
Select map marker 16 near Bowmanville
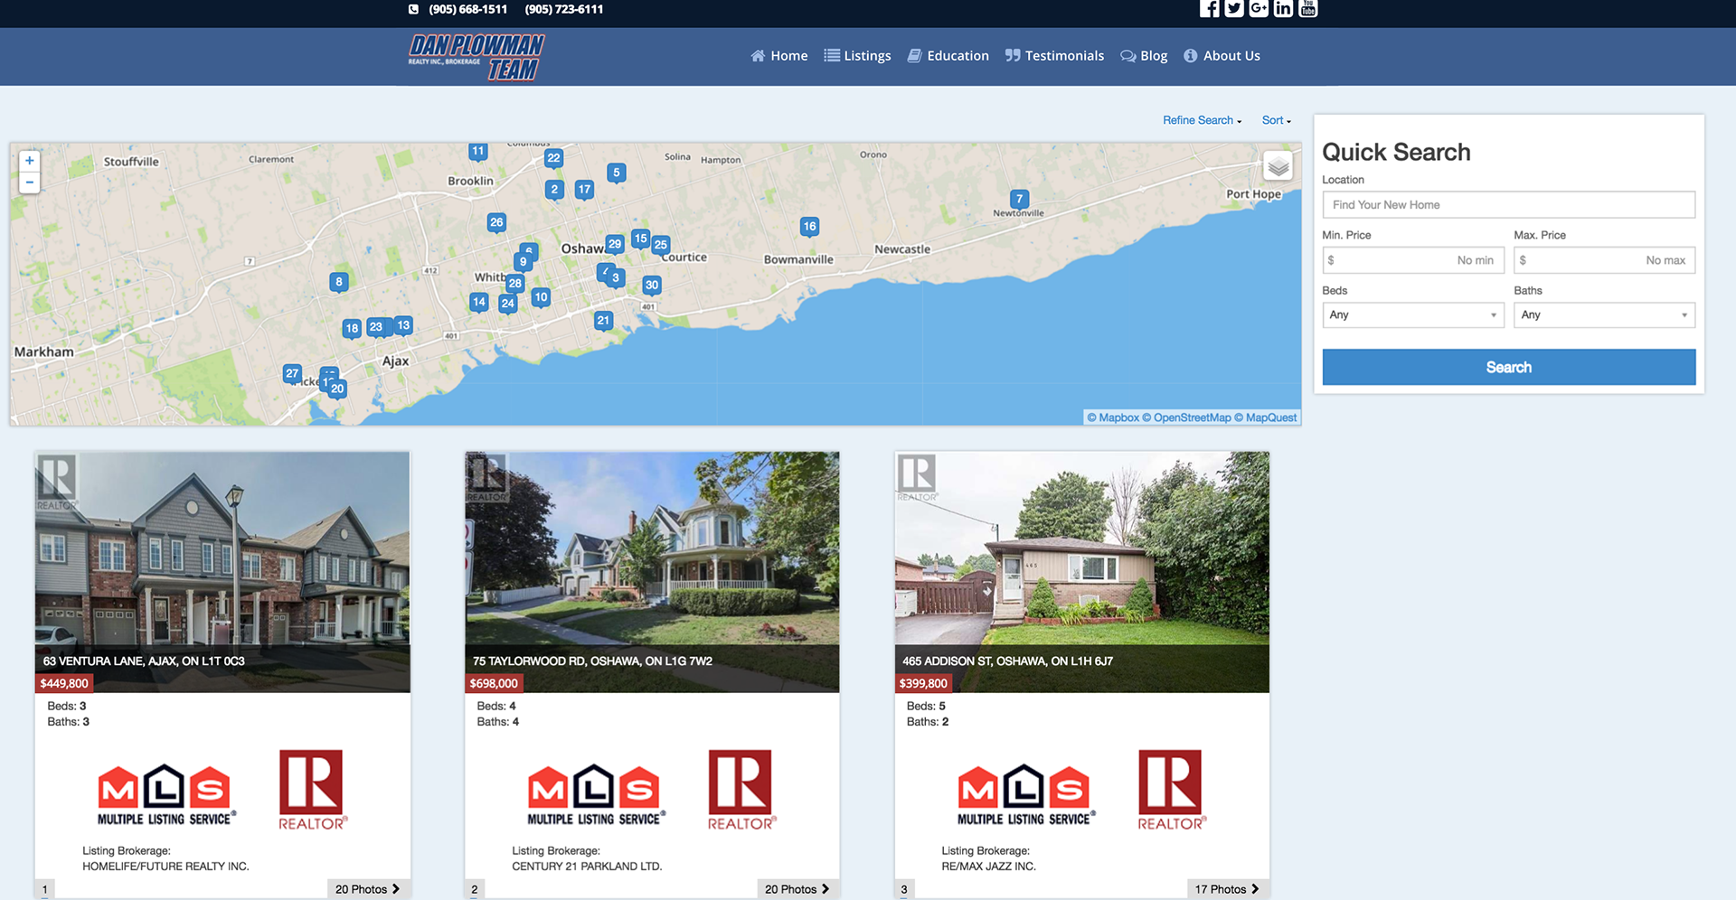point(809,227)
